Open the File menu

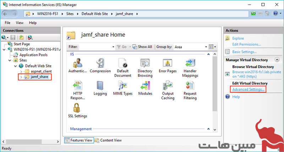[7, 23]
